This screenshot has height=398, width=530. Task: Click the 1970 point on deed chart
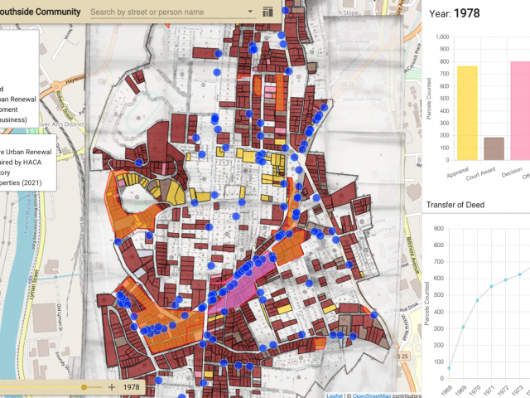click(477, 299)
